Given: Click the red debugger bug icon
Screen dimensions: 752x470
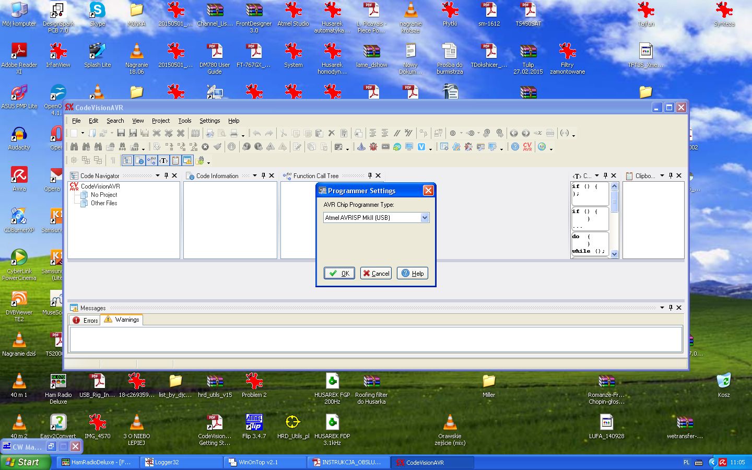Looking at the screenshot, I should (x=373, y=147).
